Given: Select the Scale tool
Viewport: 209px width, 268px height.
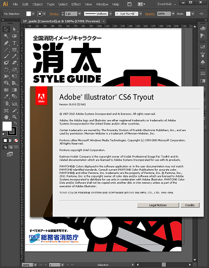Looking at the screenshot, I should (14, 69).
